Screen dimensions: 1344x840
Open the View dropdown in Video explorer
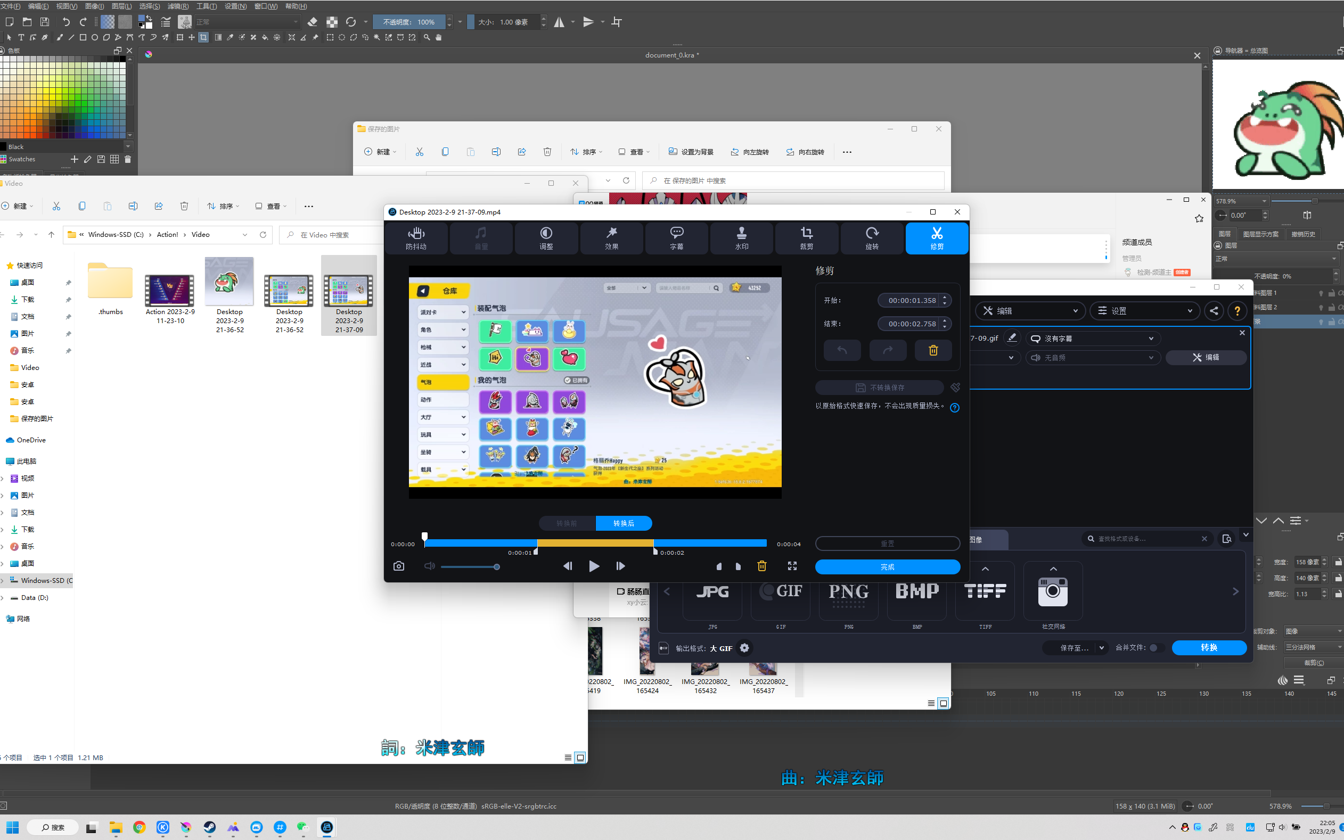(x=271, y=206)
